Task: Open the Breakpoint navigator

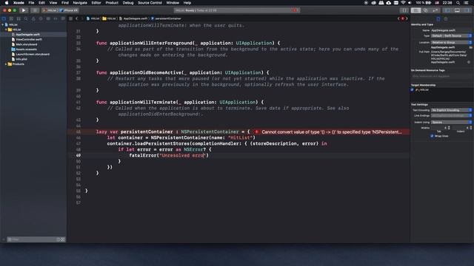Action: coord(56,18)
